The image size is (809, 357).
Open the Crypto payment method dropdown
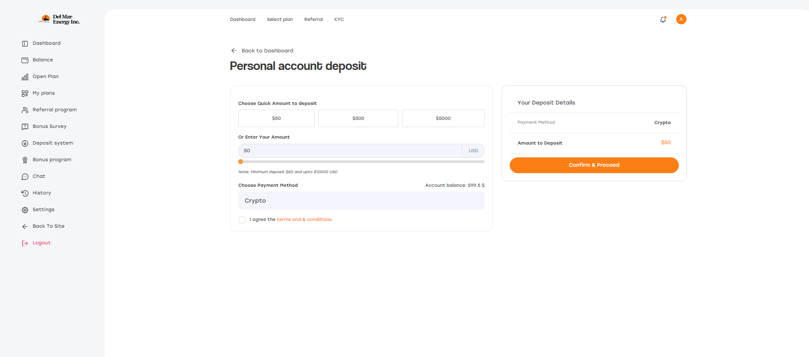pos(361,200)
